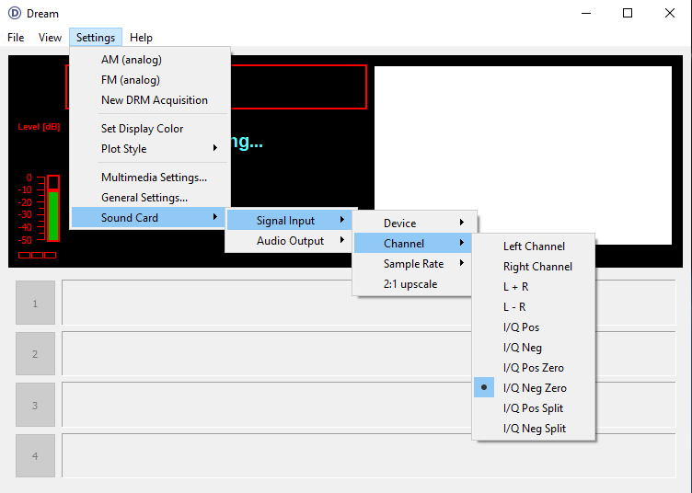This screenshot has width=692, height=493.
Task: Open Multimedia Settings dialog
Action: (154, 178)
